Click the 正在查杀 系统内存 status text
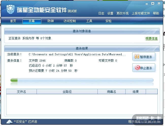The width and height of the screenshot is (165, 127). click(30, 38)
